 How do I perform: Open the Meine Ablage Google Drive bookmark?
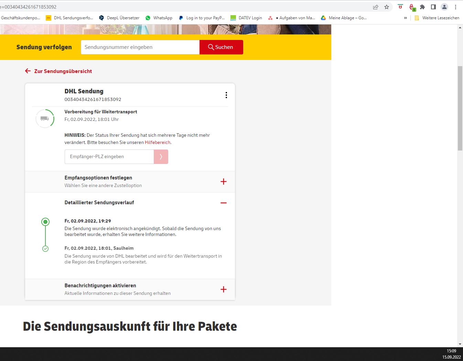(x=344, y=18)
